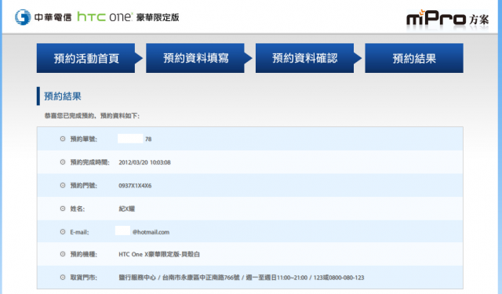Click the 預約結果 section heading

pyautogui.click(x=63, y=96)
